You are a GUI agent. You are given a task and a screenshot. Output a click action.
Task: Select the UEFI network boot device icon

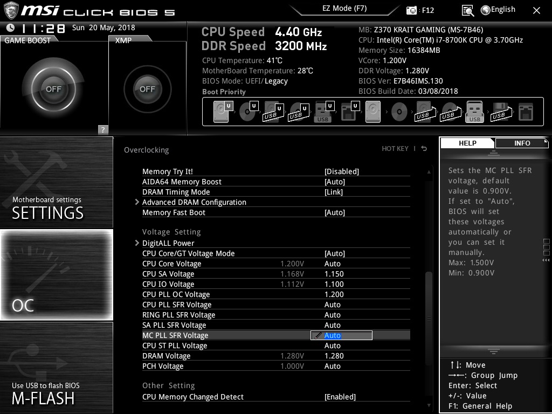point(350,112)
